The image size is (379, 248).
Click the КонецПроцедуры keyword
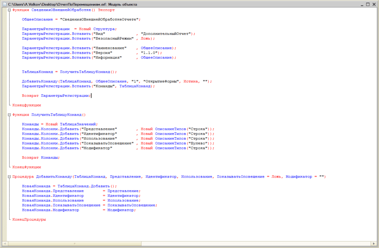(x=29, y=219)
